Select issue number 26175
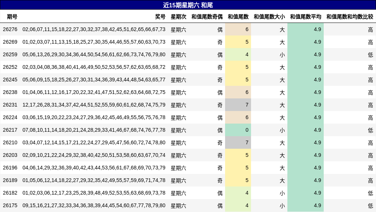 point(10,206)
